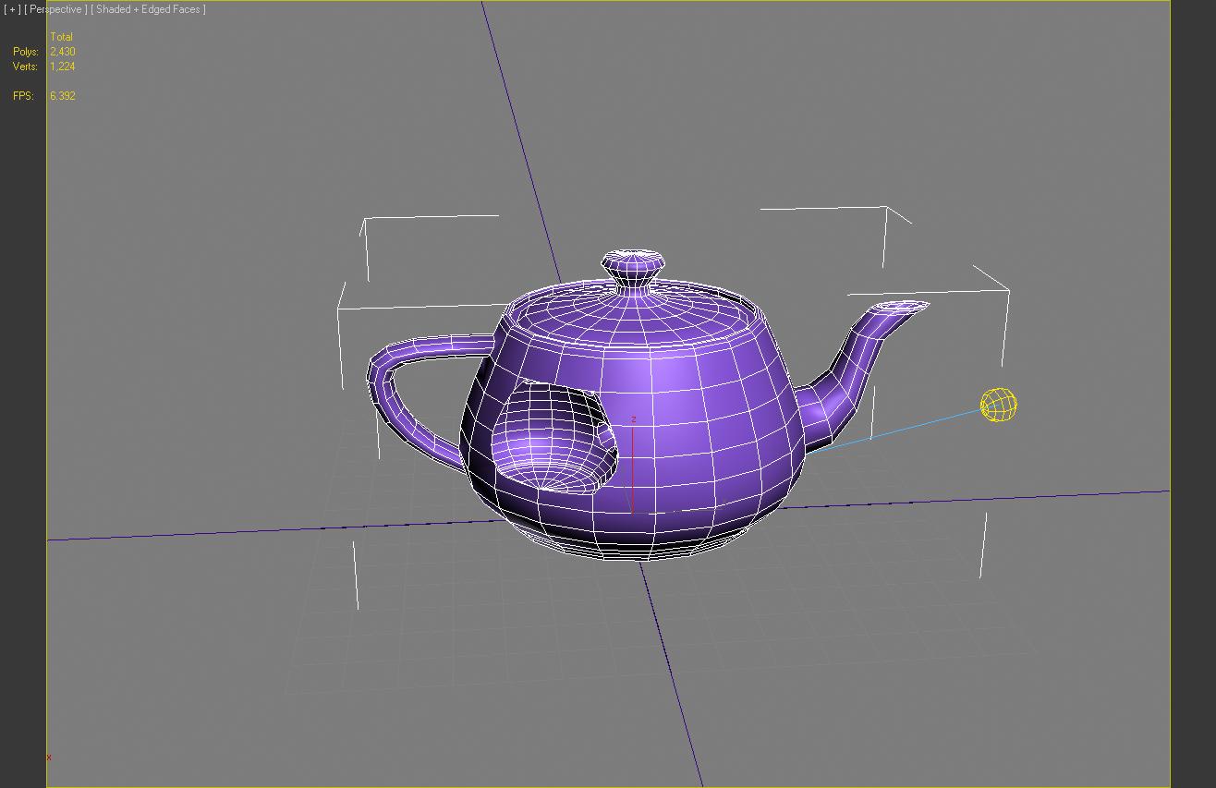Viewport: 1216px width, 788px height.
Task: Click the Total statistics heading
Action: pos(61,37)
